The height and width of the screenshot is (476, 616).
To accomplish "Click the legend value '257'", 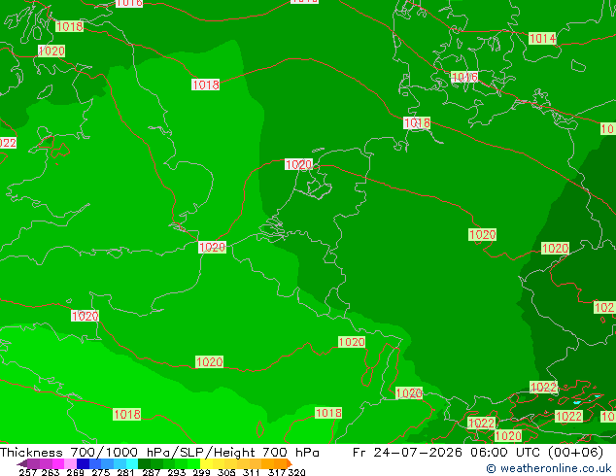I will click(x=27, y=472).
